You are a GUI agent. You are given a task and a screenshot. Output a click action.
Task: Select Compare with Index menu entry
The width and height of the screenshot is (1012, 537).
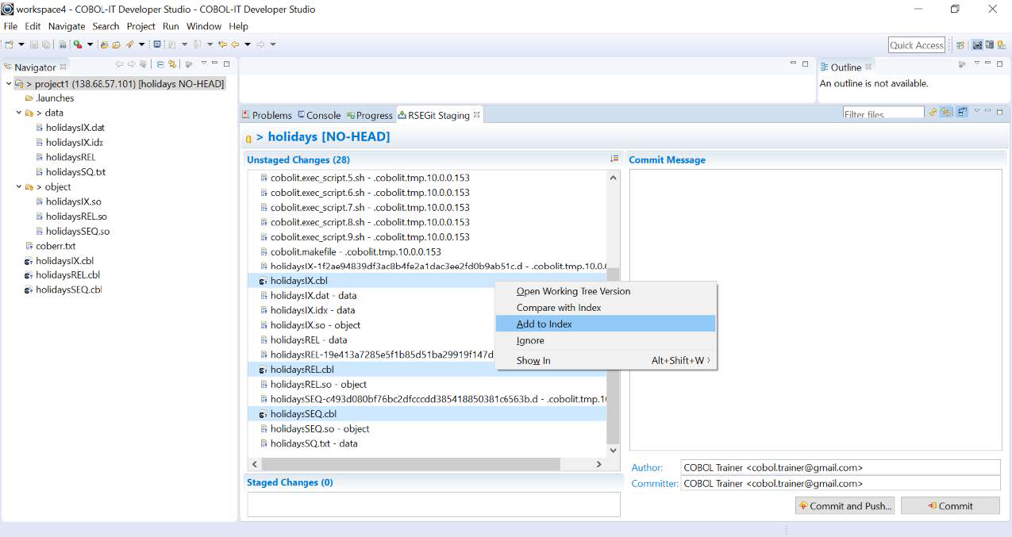(x=558, y=308)
